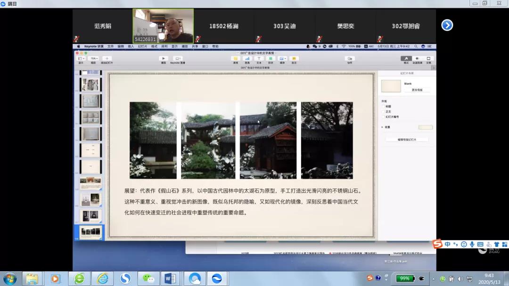Open the View (显示) toolbar dropdown
Screen dimensions: 509x286
click(81, 59)
